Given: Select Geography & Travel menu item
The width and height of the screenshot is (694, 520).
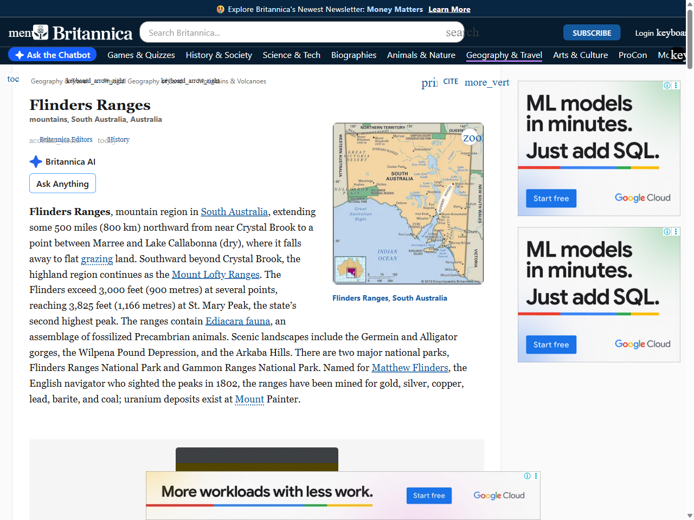Looking at the screenshot, I should click(504, 55).
